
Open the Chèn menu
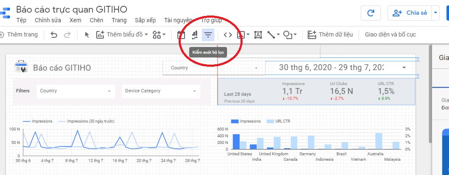(x=97, y=20)
